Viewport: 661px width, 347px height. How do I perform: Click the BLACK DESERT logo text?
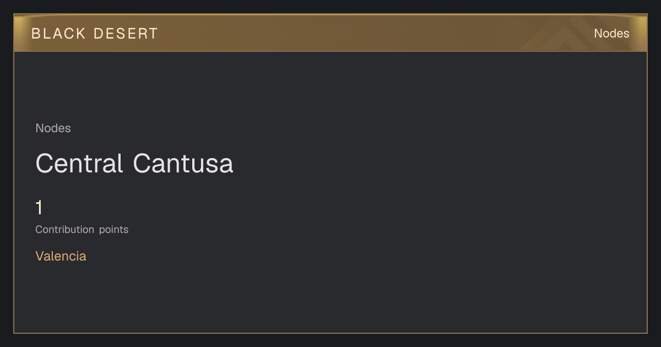tap(95, 34)
